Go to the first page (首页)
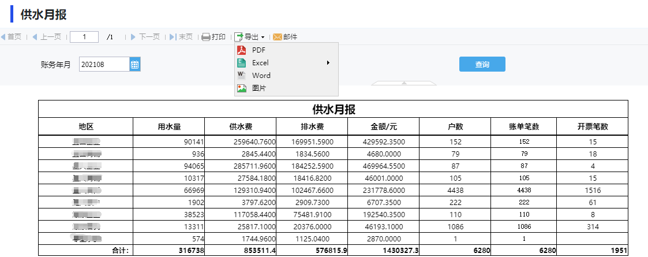The height and width of the screenshot is (257, 648). tap(11, 37)
